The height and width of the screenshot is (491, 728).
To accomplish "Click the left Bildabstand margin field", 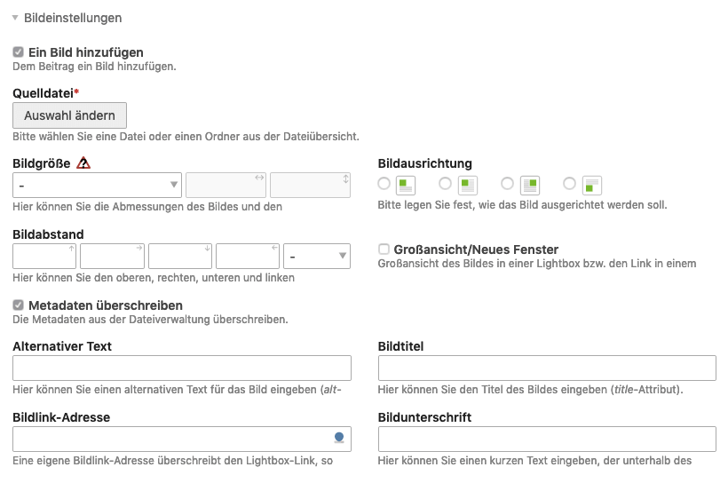I will click(x=248, y=256).
